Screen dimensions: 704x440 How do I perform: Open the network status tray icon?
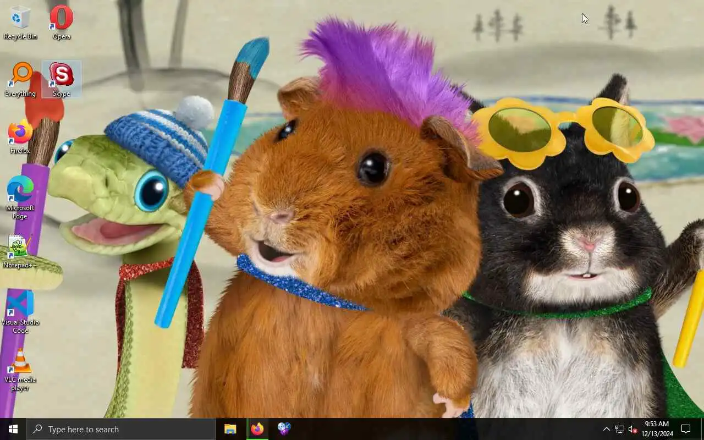click(620, 429)
